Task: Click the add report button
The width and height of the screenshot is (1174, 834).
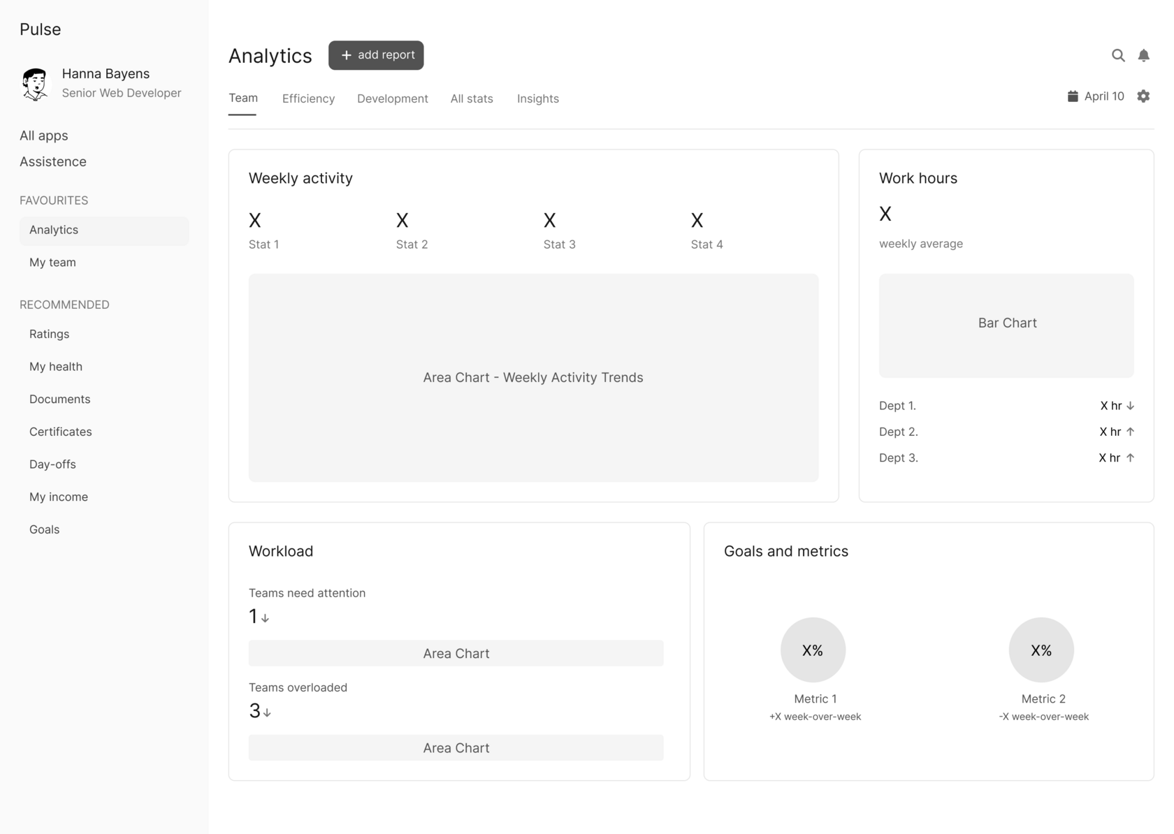Action: click(376, 55)
